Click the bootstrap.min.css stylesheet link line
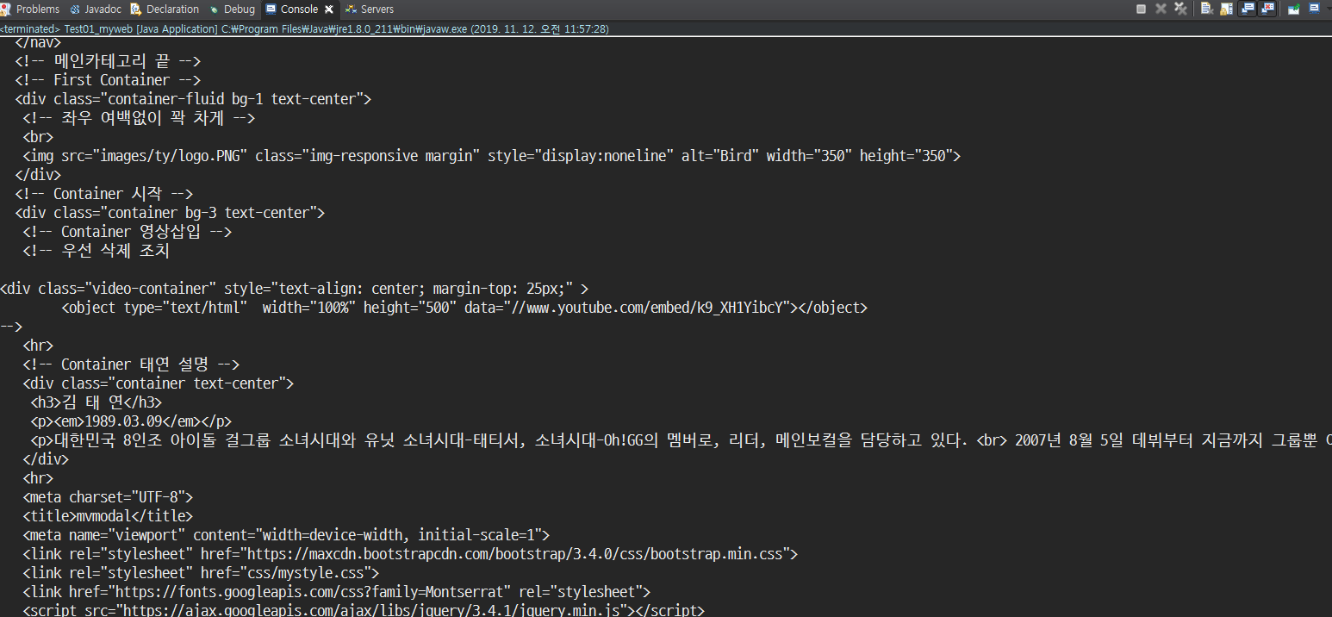 (410, 554)
